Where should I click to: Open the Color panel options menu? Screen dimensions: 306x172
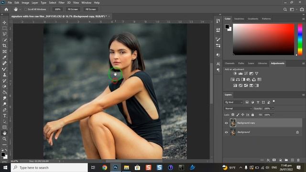[x=303, y=19]
